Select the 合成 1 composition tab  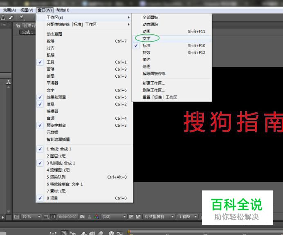tap(27, 32)
